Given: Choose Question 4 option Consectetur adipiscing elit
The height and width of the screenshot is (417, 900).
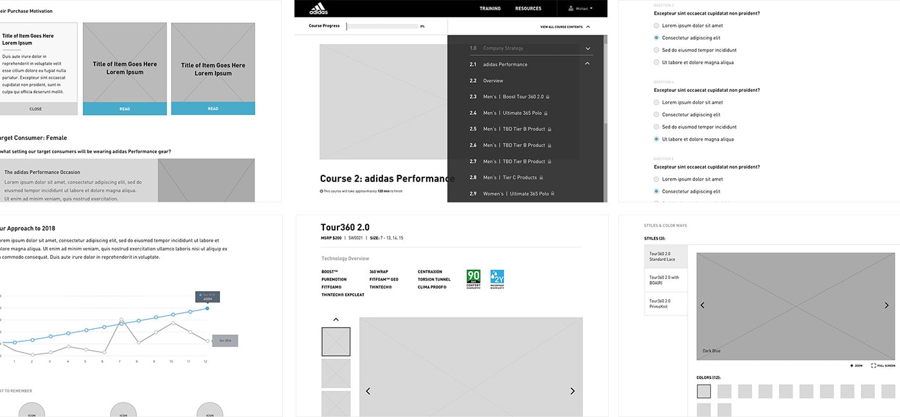Looking at the screenshot, I should pyautogui.click(x=656, y=114).
